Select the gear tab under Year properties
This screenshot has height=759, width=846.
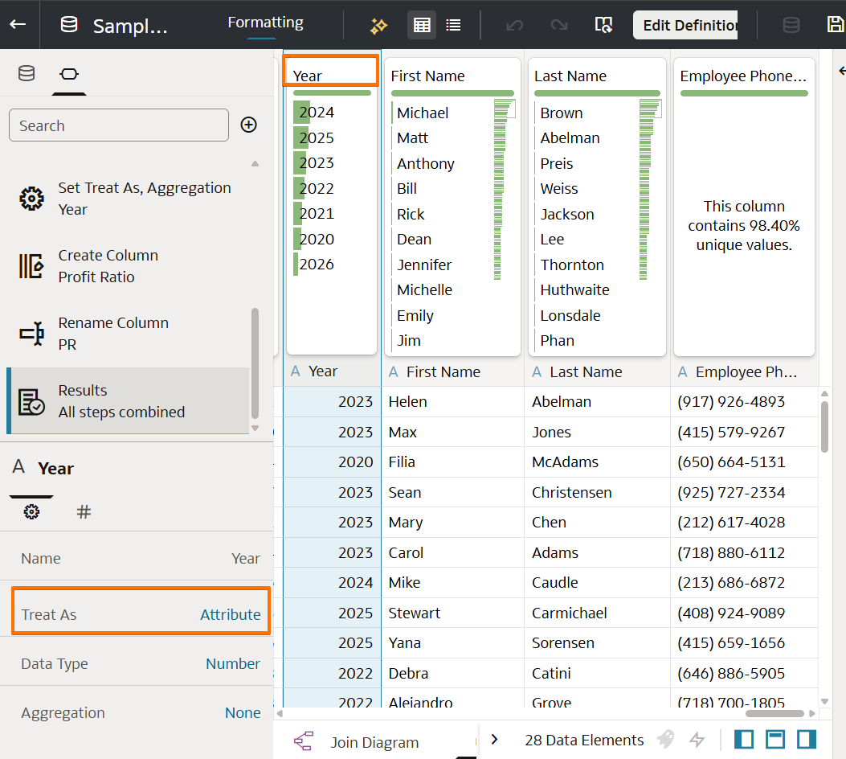click(x=31, y=510)
